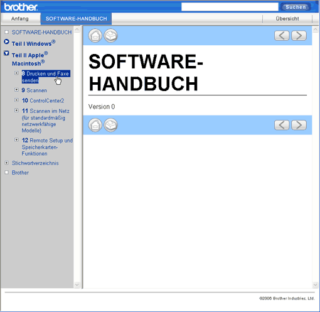Image resolution: width=320 pixels, height=312 pixels.
Task: Switch to the Übersicht tab
Action: point(287,19)
